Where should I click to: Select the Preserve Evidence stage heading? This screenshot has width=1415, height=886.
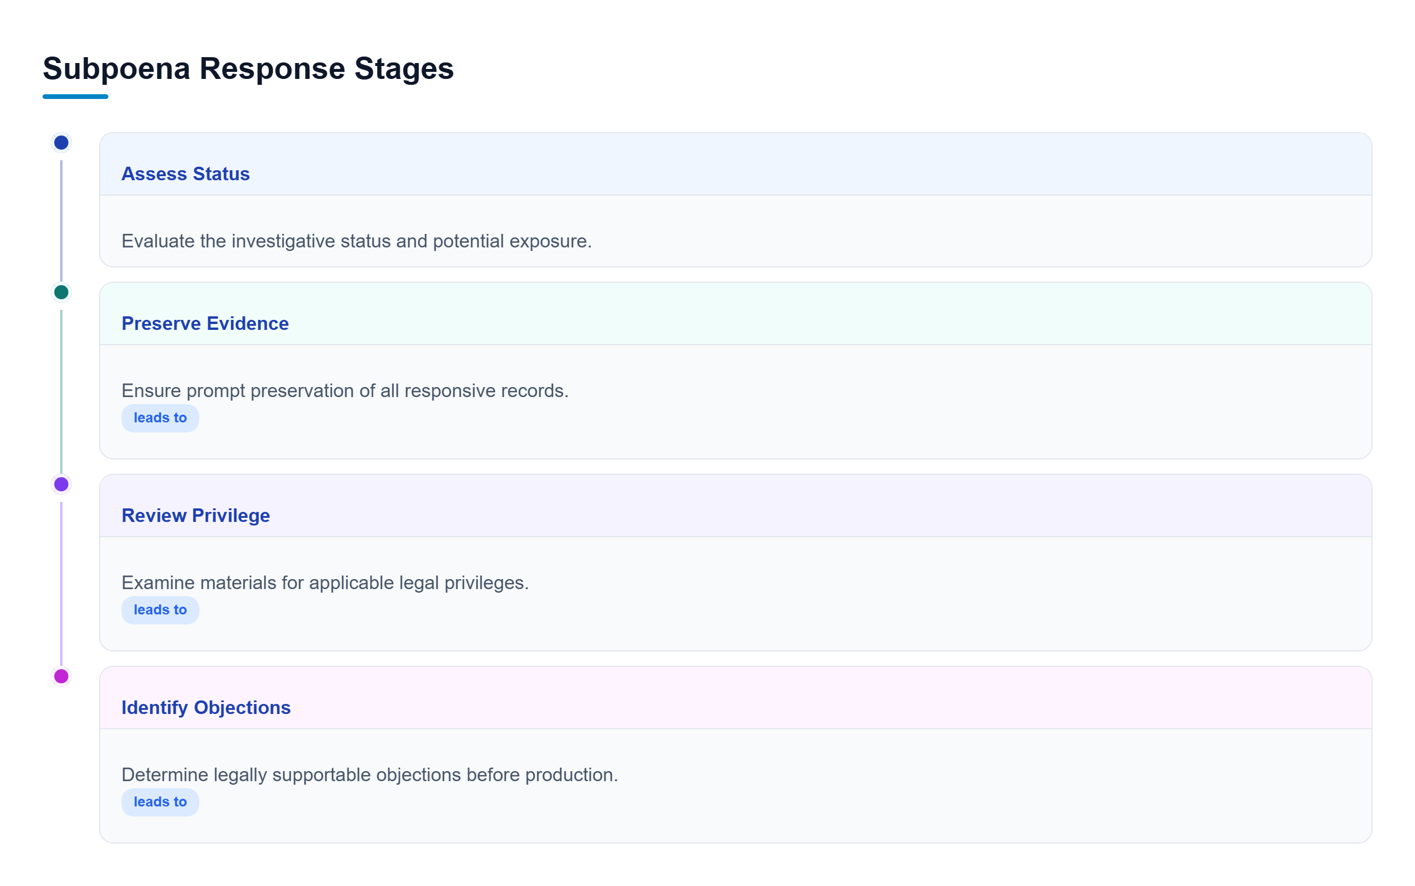(x=205, y=323)
